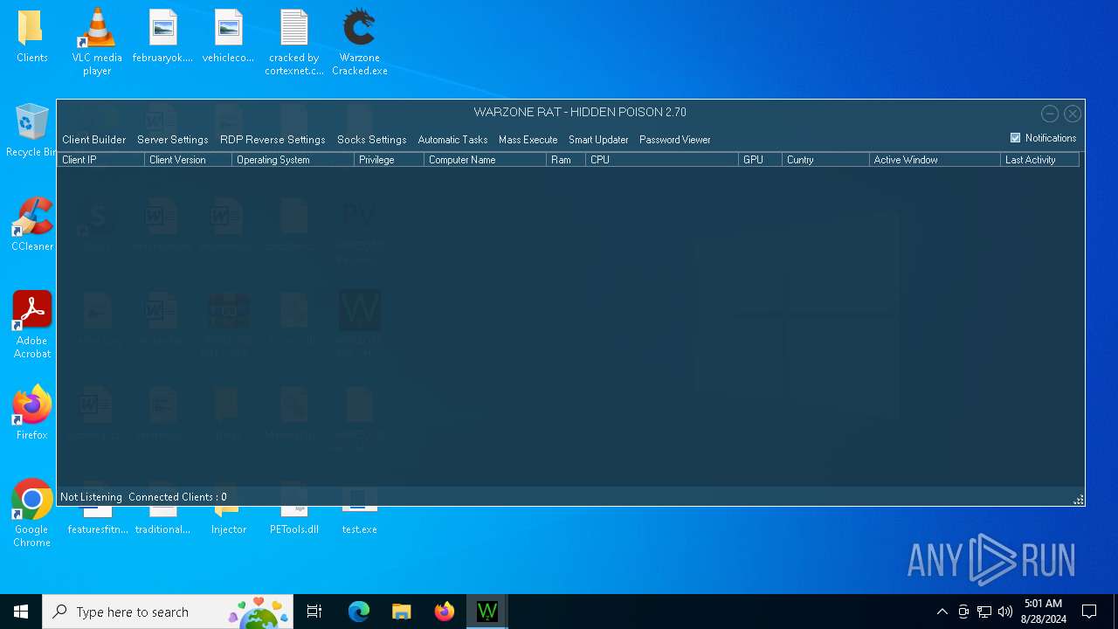
Task: Sort by Client Version column
Action: pyautogui.click(x=189, y=160)
